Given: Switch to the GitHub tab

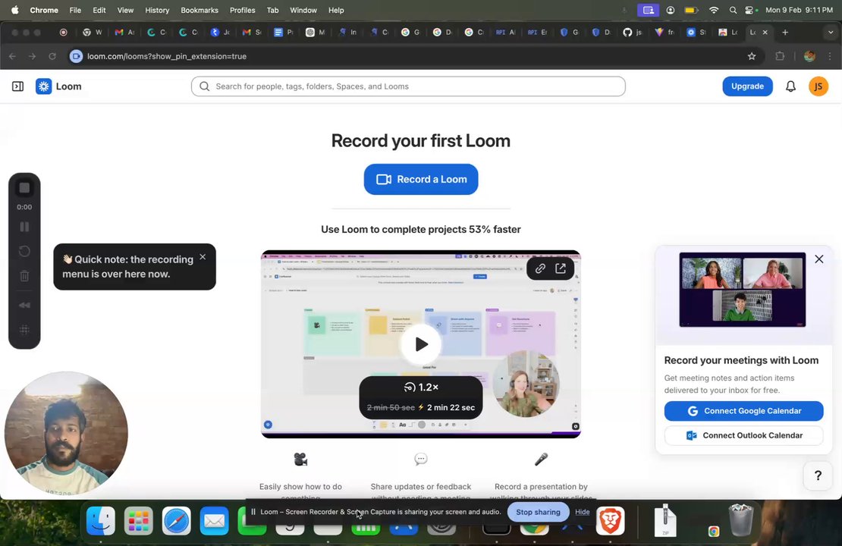Looking at the screenshot, I should [x=632, y=32].
